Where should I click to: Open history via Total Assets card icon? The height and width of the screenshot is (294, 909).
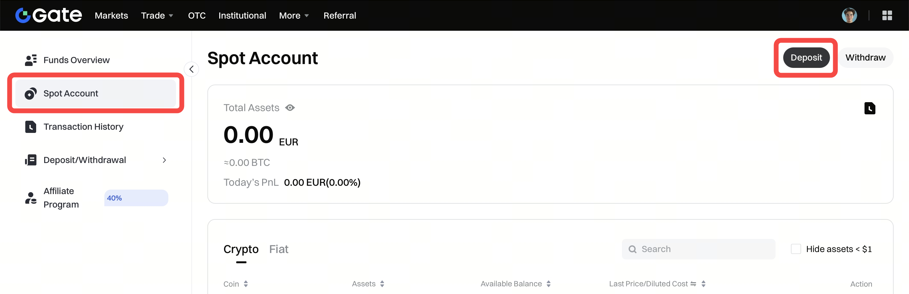[870, 108]
